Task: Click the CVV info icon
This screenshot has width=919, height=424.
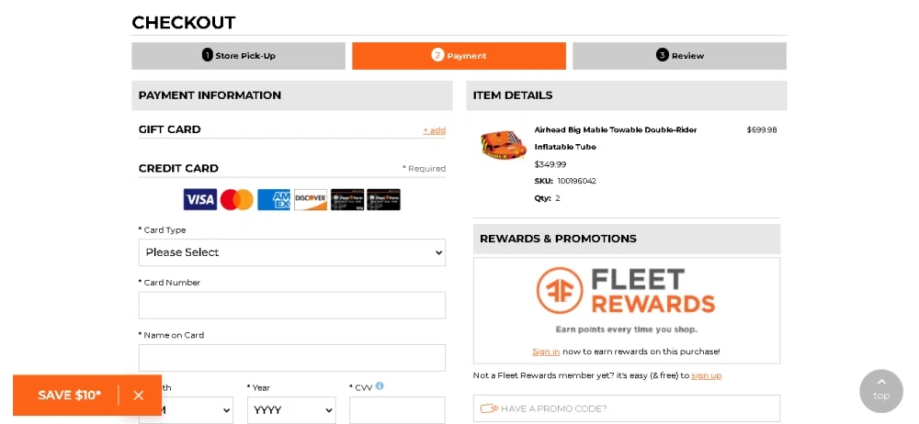Action: 380,386
